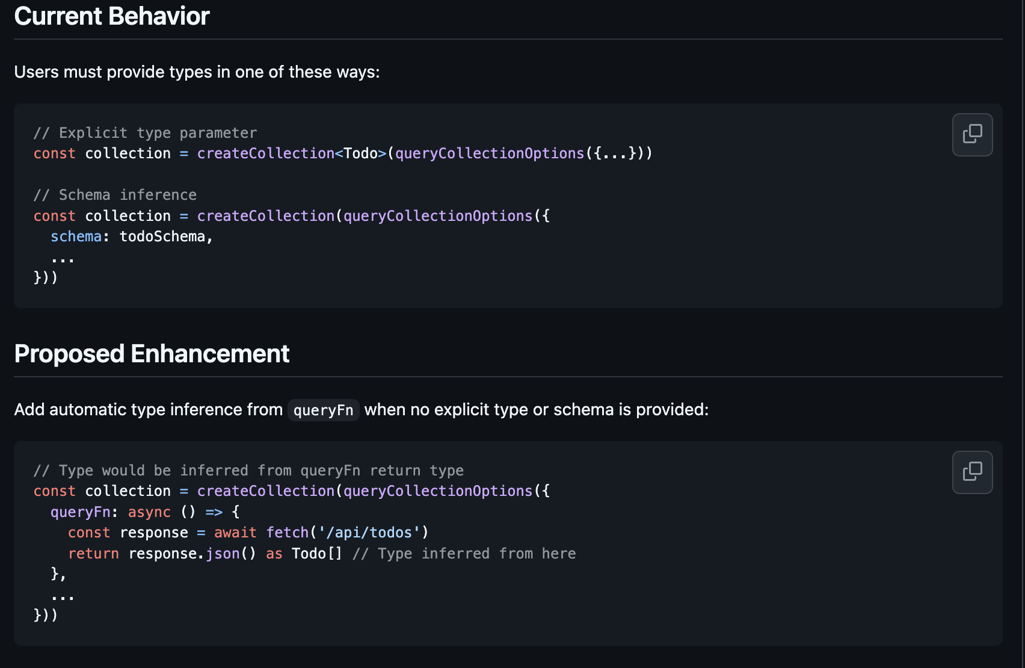Click the Todo[] type assertion
The width and height of the screenshot is (1025, 668).
tap(316, 554)
